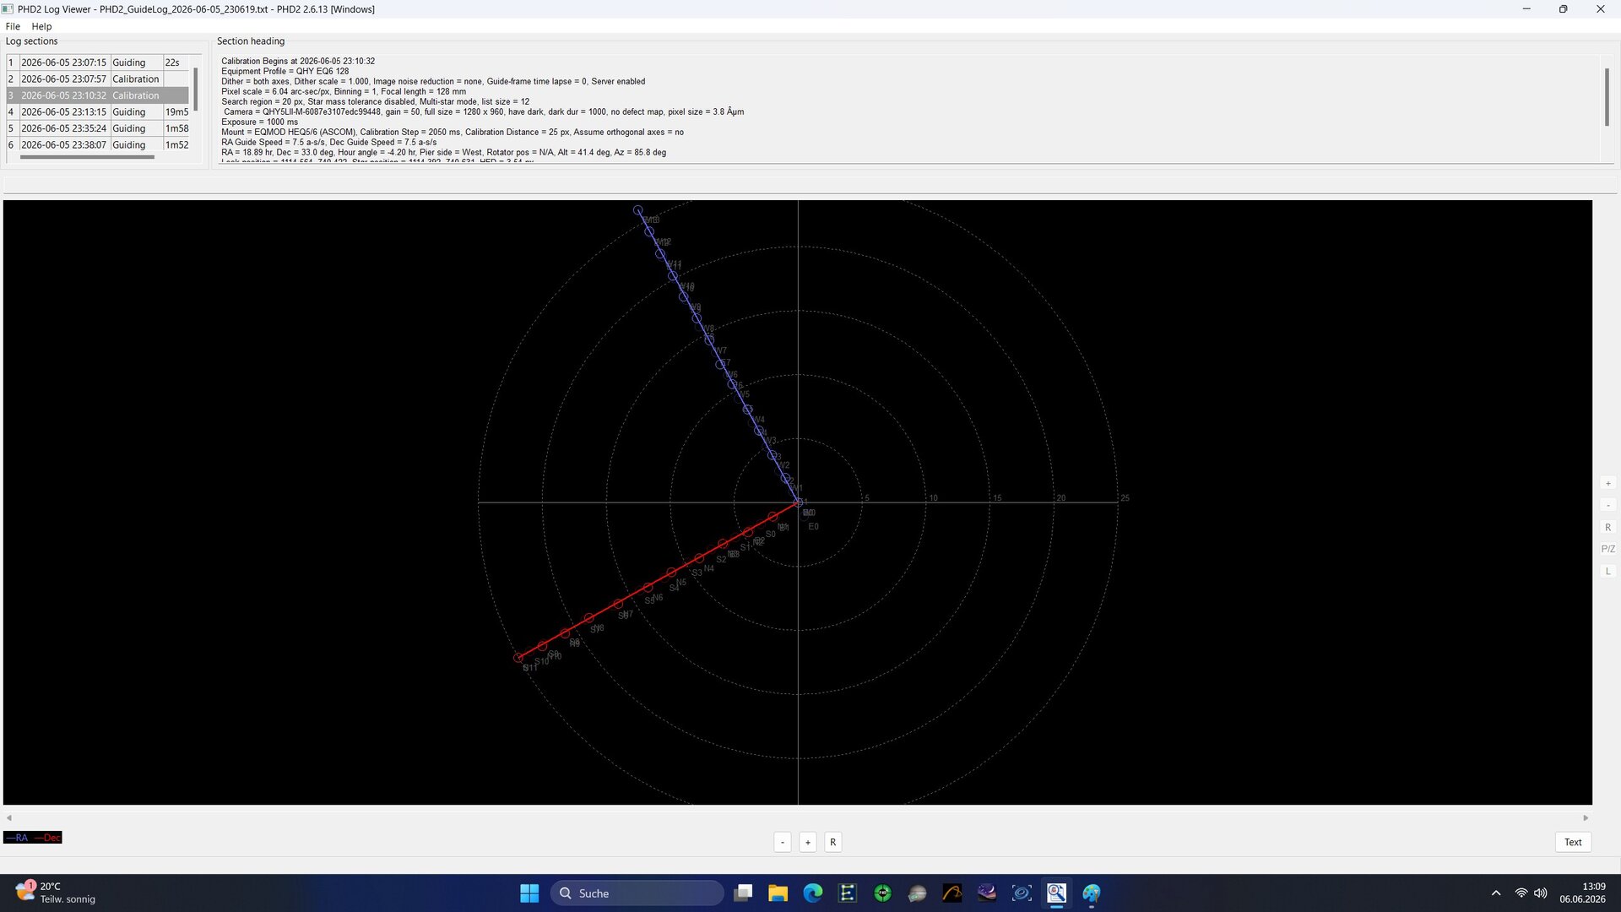This screenshot has height=912, width=1621.
Task: Open the Windows Start menu
Action: [529, 893]
